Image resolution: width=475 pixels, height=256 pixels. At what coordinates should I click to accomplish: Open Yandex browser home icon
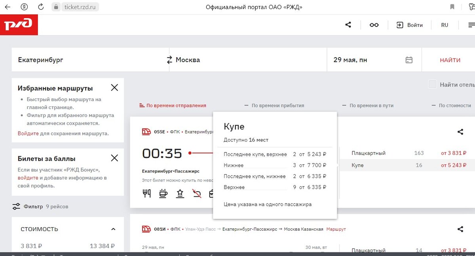pos(24,7)
